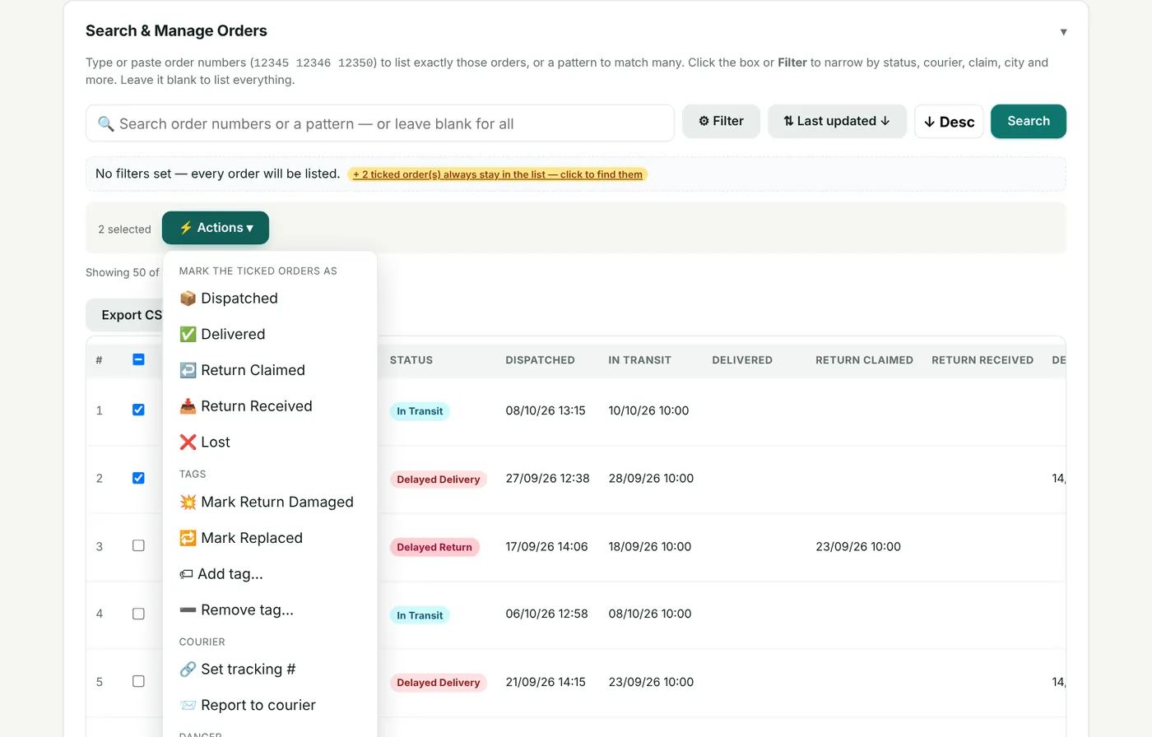Collapse the Search & Manage Orders panel
This screenshot has height=737, width=1152.
[1063, 32]
